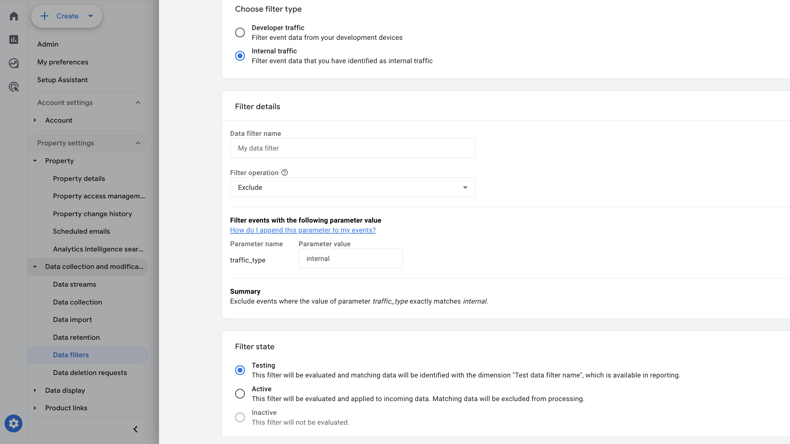Expand the Account tree arrow
The height and width of the screenshot is (444, 790).
click(35, 120)
